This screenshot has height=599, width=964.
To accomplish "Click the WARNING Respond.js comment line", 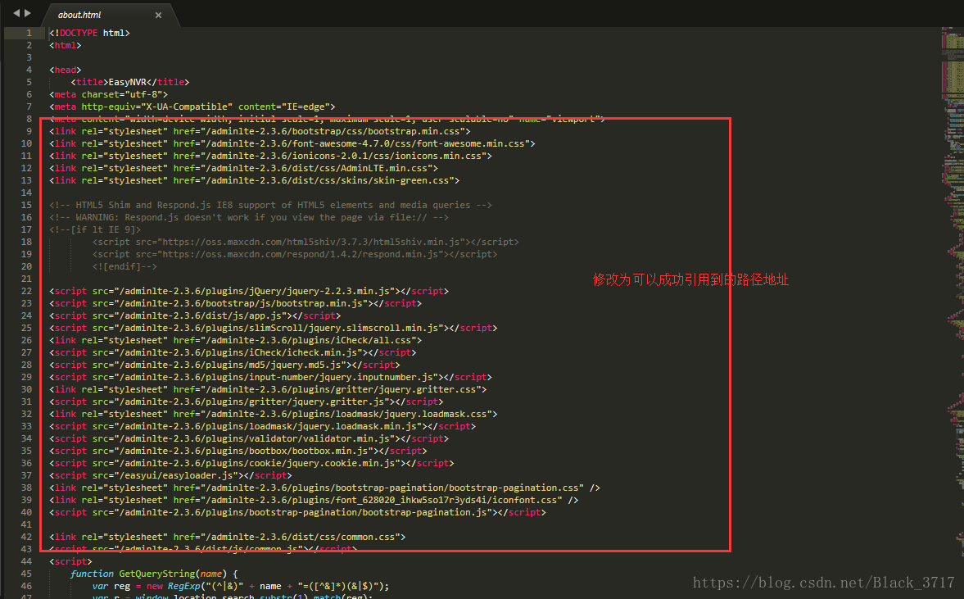I will (249, 217).
